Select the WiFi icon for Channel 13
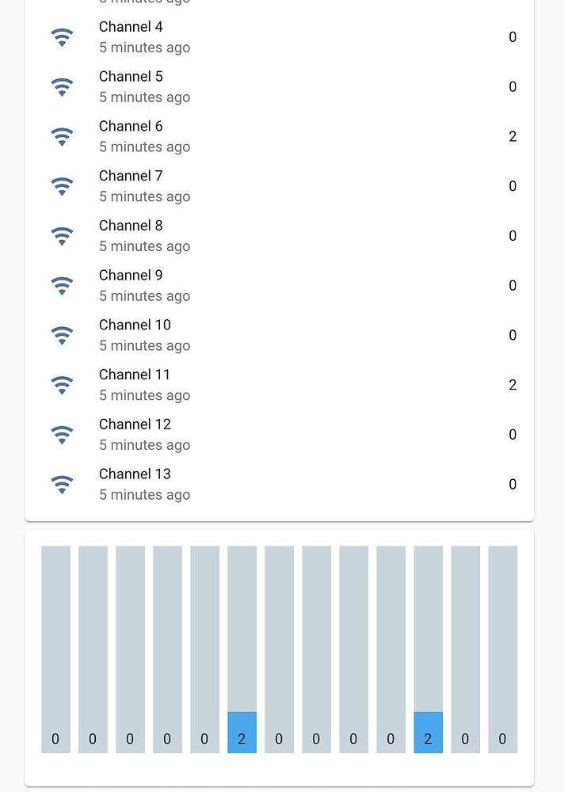564x792 pixels. (x=62, y=484)
